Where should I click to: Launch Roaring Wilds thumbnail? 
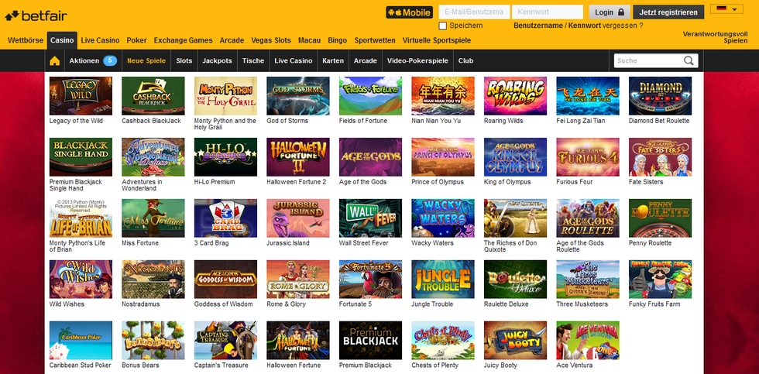point(516,96)
